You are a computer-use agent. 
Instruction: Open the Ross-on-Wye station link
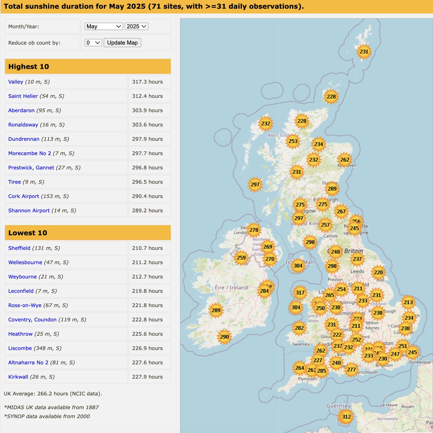pos(25,305)
